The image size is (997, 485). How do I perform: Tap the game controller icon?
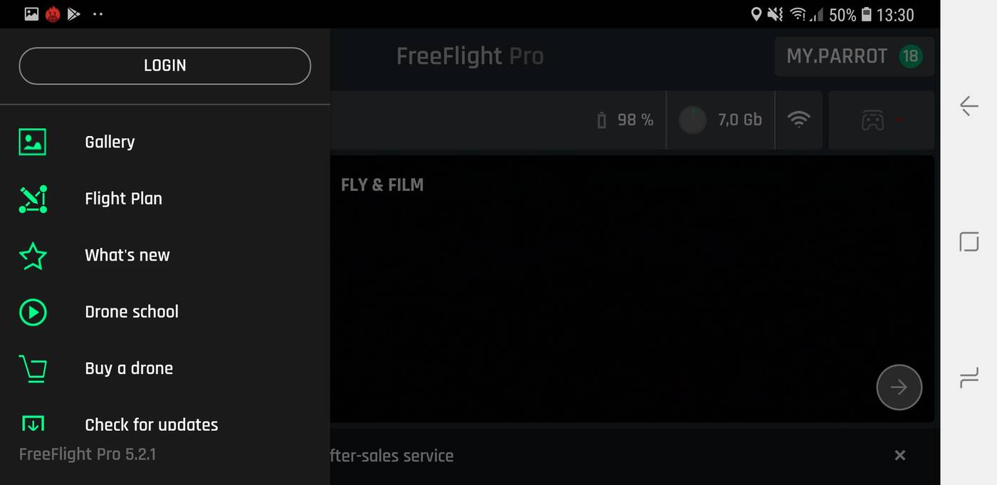[873, 120]
